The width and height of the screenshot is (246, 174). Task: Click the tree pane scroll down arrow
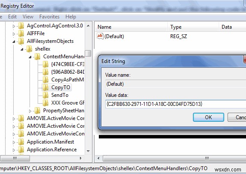coord(88,151)
